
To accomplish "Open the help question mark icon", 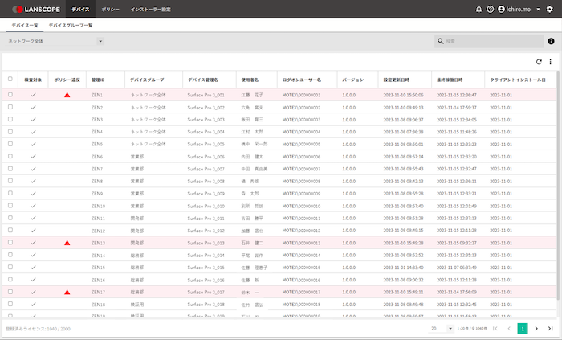I will (490, 10).
